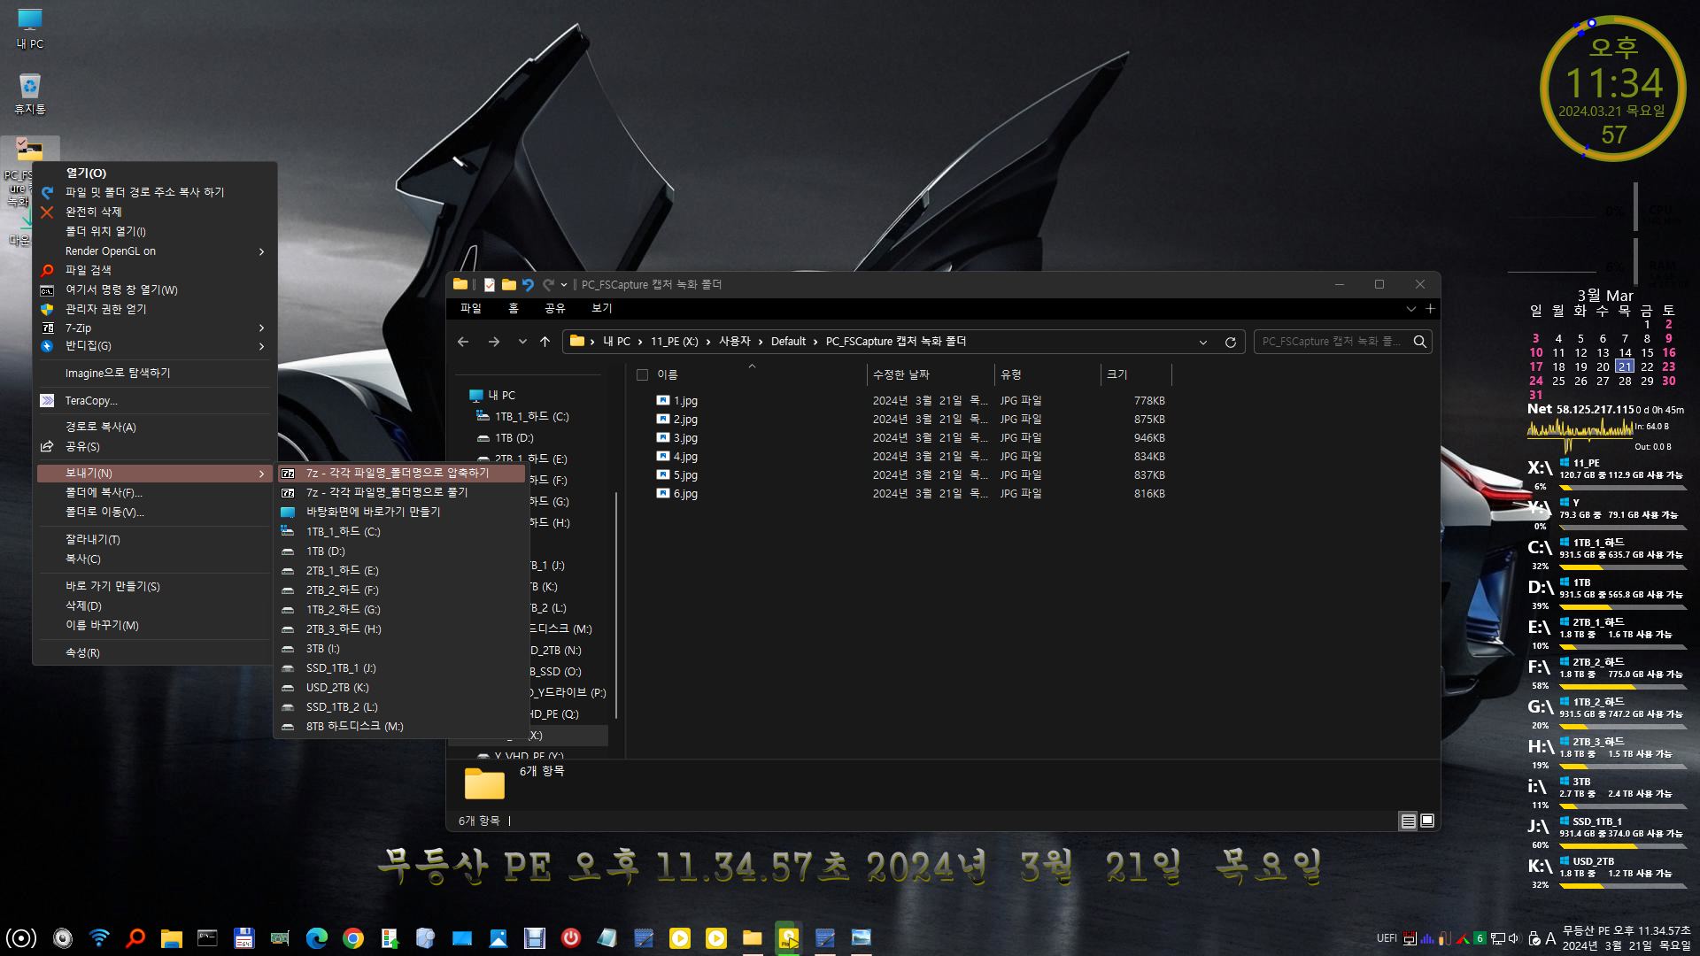Screen dimensions: 1700x956
Task: Expand the Render OpenGL on submenu arrow
Action: (x=261, y=252)
